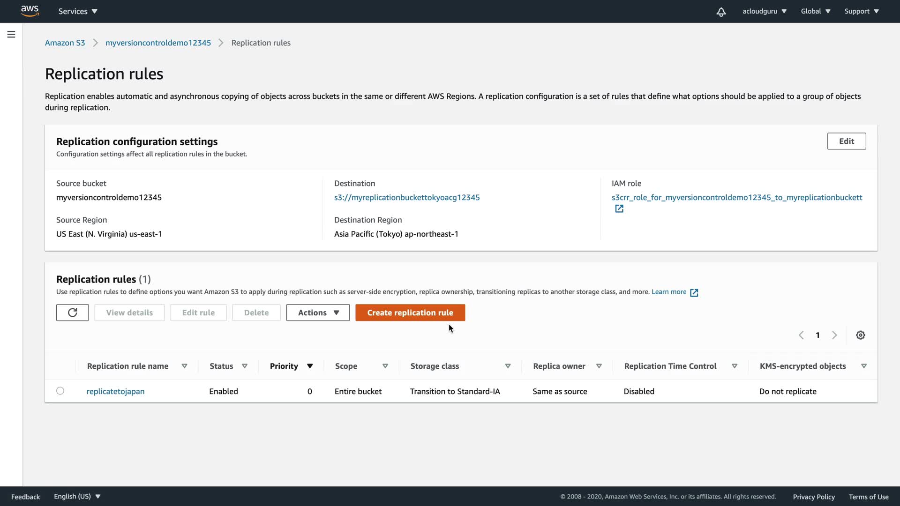Click the AWS logo home icon
The image size is (900, 506).
point(30,11)
